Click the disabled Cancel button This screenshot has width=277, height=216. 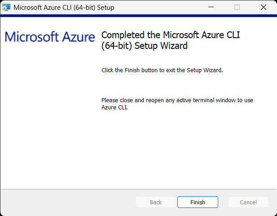248,202
